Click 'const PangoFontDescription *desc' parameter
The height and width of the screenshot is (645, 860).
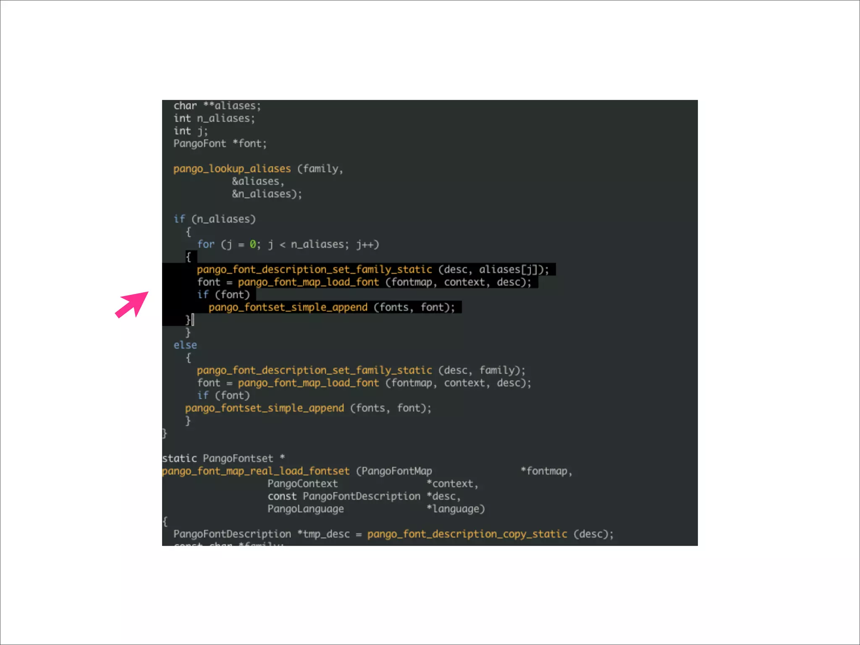(364, 496)
